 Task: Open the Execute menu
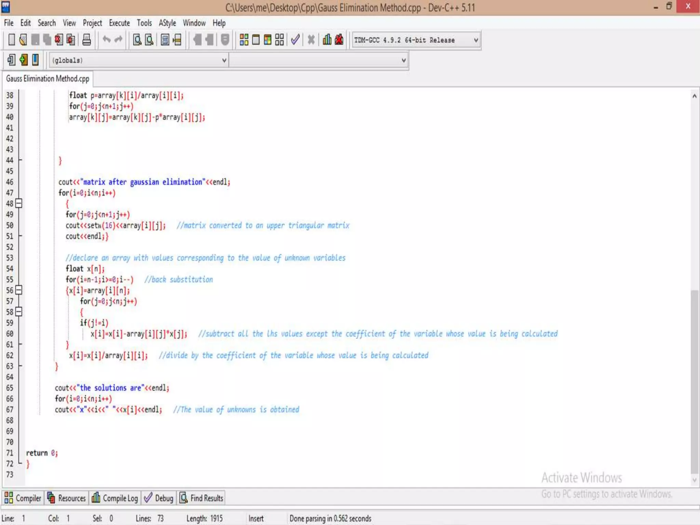tap(119, 23)
